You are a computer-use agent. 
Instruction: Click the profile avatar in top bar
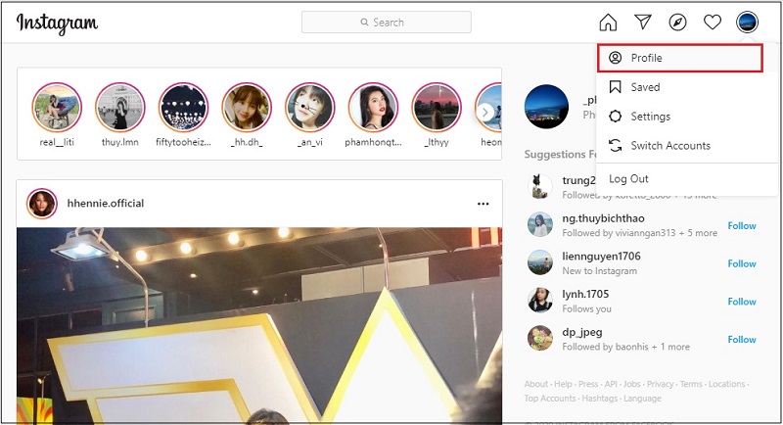click(x=747, y=23)
